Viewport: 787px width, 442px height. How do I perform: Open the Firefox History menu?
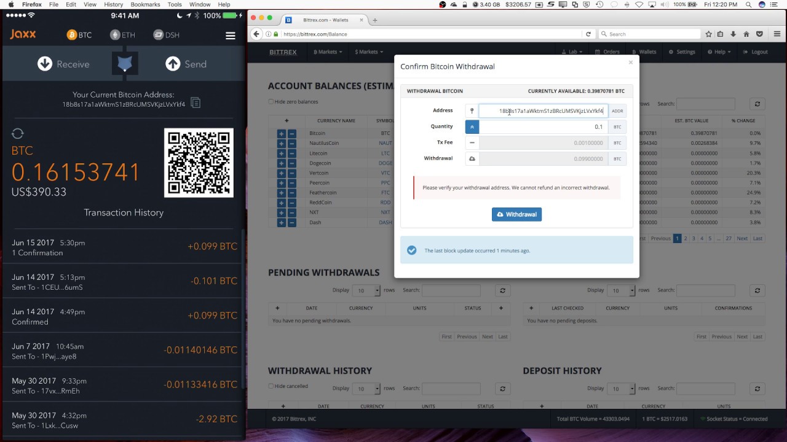tap(113, 4)
